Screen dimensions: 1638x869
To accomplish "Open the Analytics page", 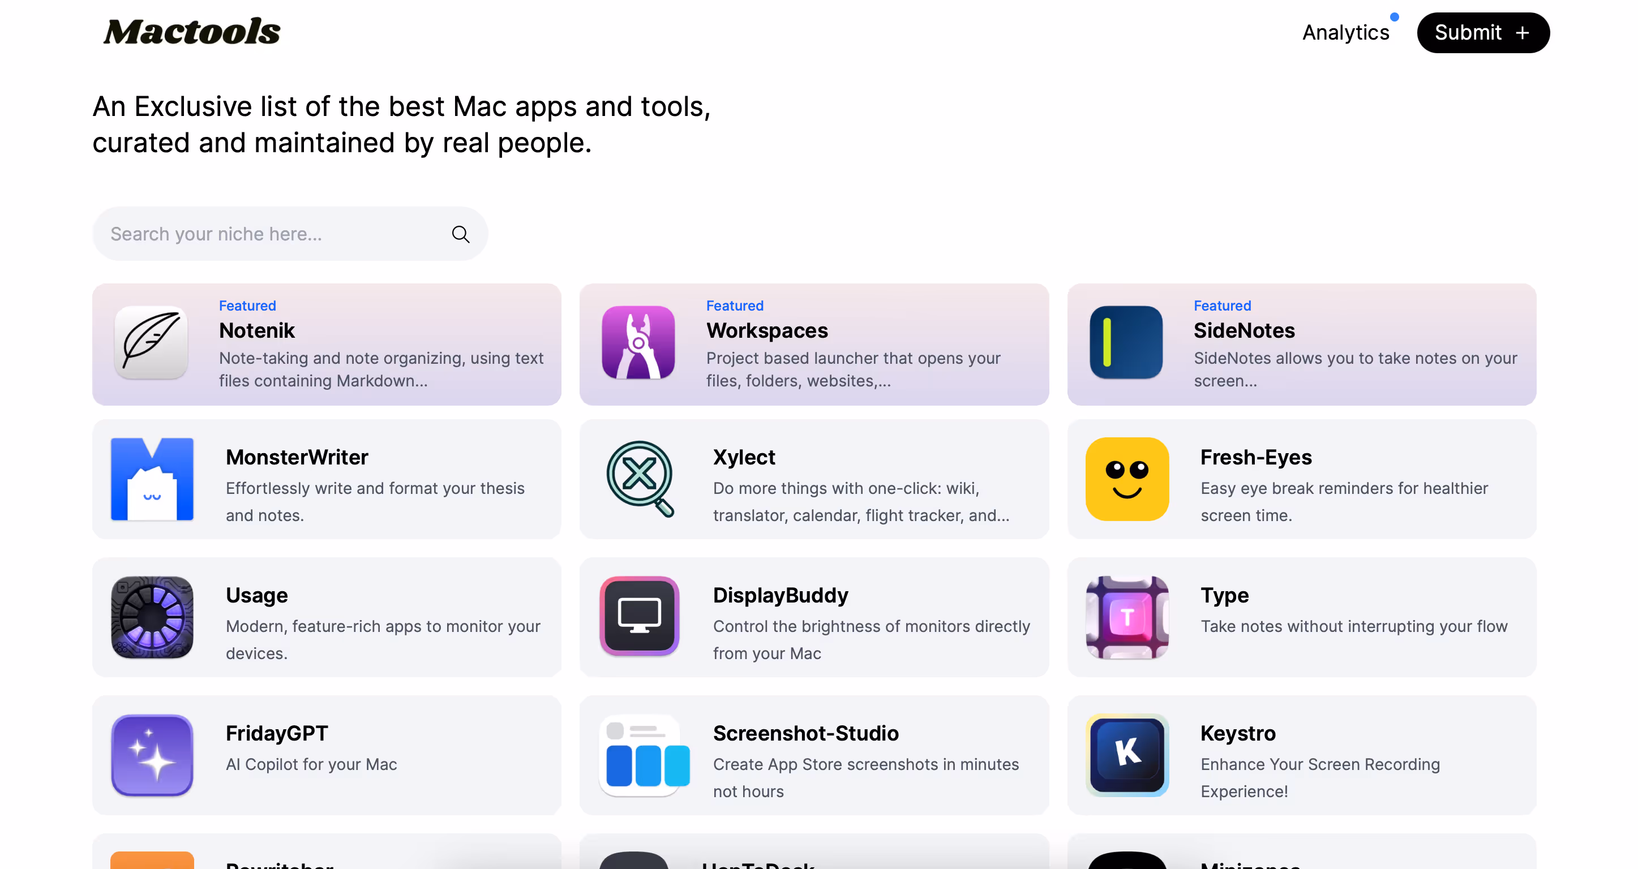I will (x=1346, y=32).
